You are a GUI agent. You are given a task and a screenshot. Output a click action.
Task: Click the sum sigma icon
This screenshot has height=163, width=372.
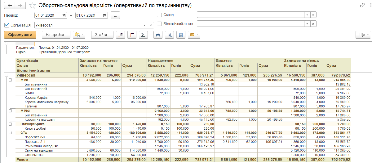143,35
